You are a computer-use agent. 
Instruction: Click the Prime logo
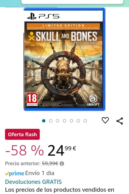15,173
